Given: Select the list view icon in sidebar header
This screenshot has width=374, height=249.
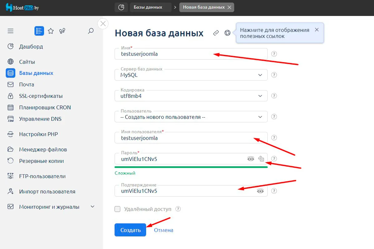Looking at the screenshot, I should click(x=39, y=31).
